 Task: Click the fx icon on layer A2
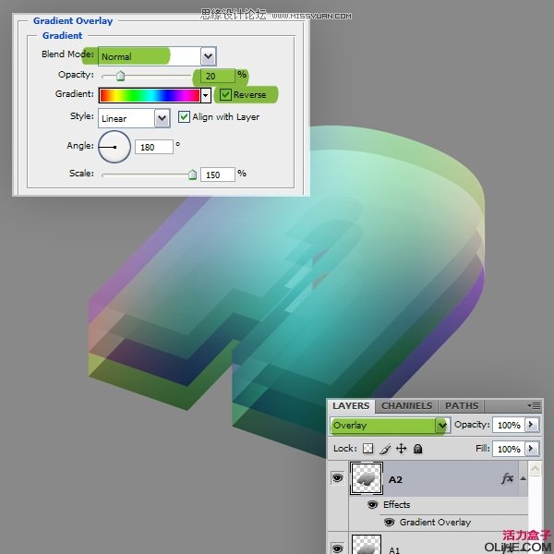tap(507, 478)
